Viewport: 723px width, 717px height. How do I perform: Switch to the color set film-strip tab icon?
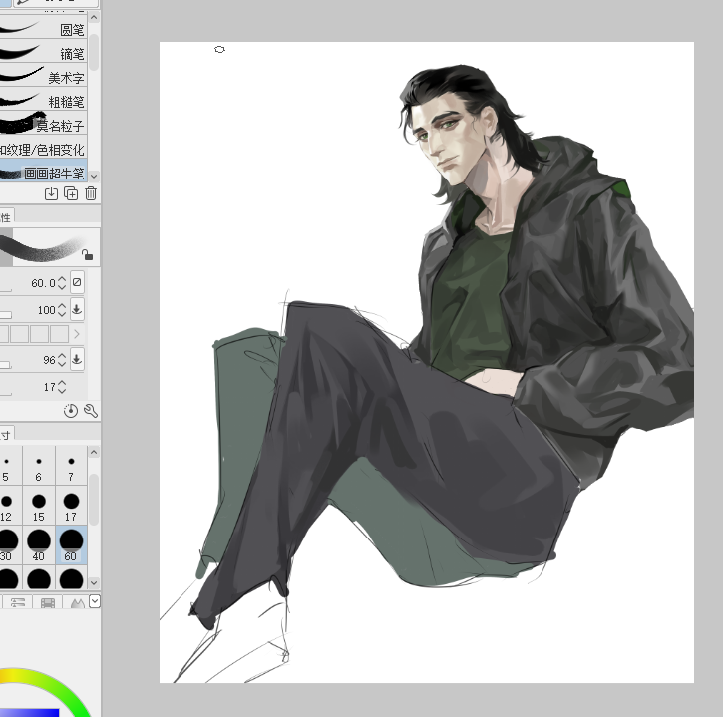tap(48, 602)
